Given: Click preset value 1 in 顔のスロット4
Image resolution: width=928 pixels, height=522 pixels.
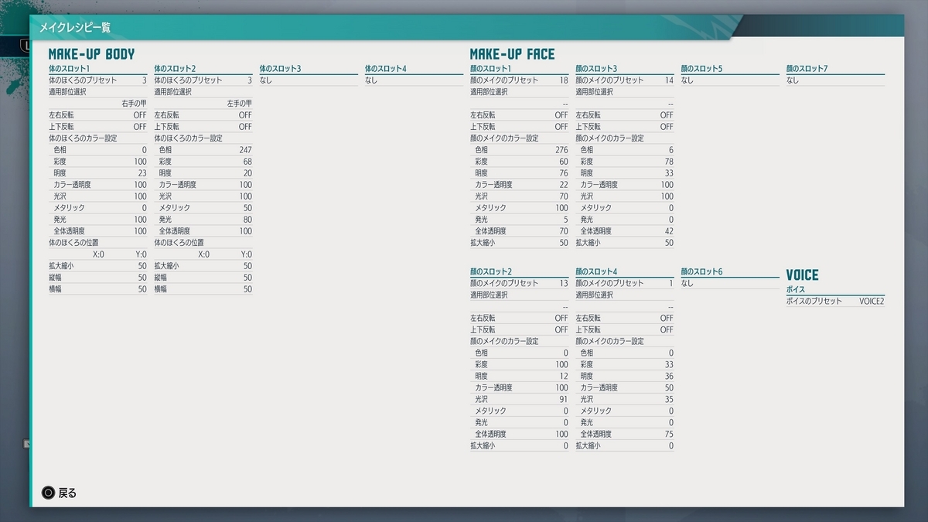Looking at the screenshot, I should coord(671,284).
